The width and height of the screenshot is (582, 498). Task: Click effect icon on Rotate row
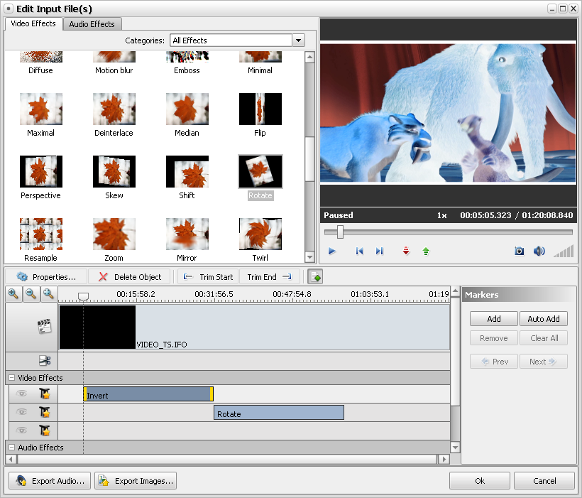coord(45,412)
